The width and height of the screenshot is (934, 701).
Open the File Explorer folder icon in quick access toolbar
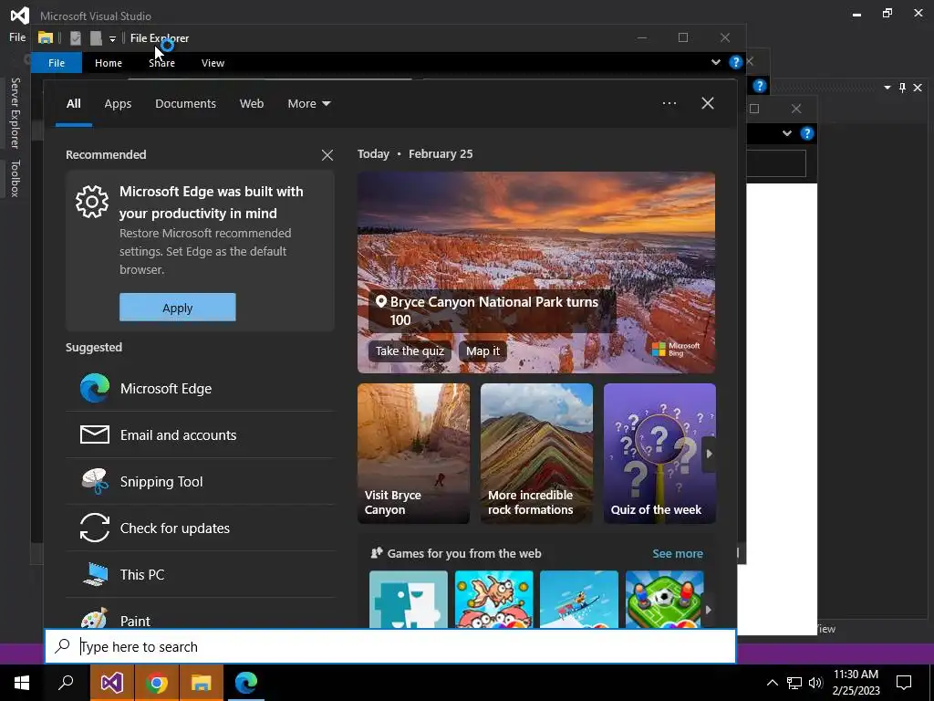(46, 38)
